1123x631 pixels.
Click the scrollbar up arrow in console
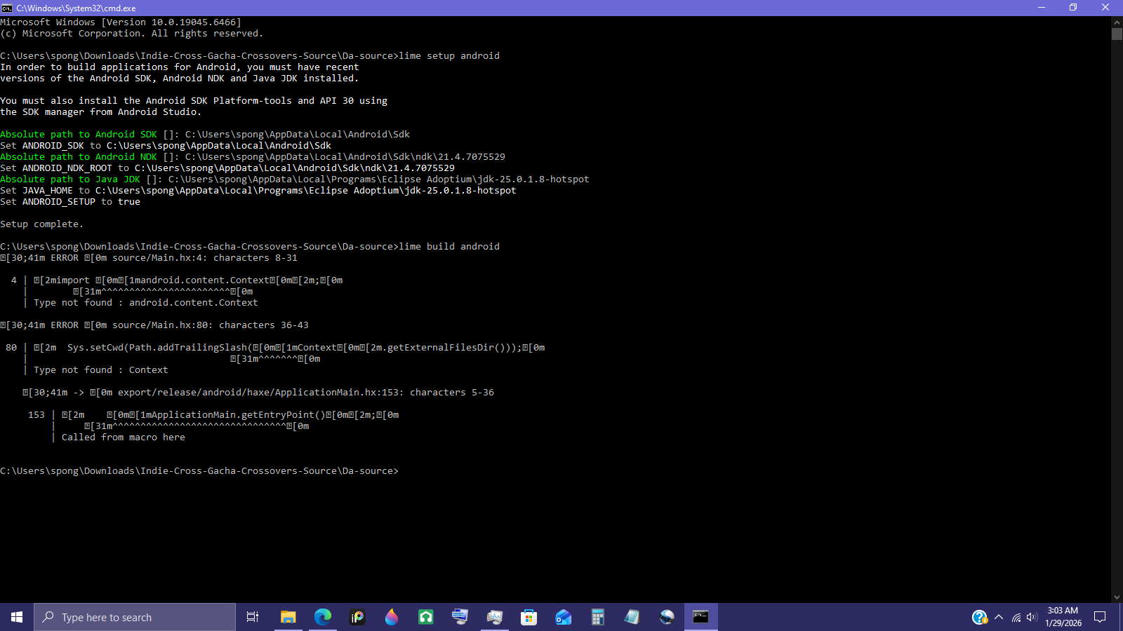[1117, 22]
